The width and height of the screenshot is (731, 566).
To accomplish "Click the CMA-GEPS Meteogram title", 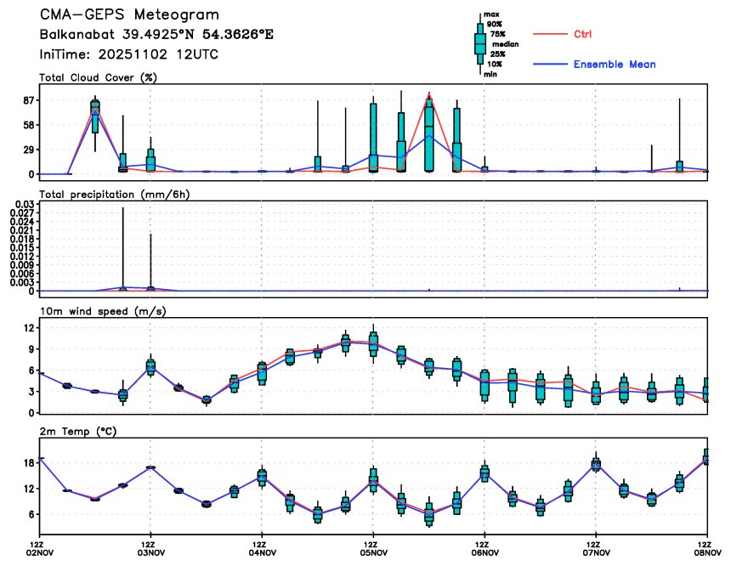I will (128, 15).
